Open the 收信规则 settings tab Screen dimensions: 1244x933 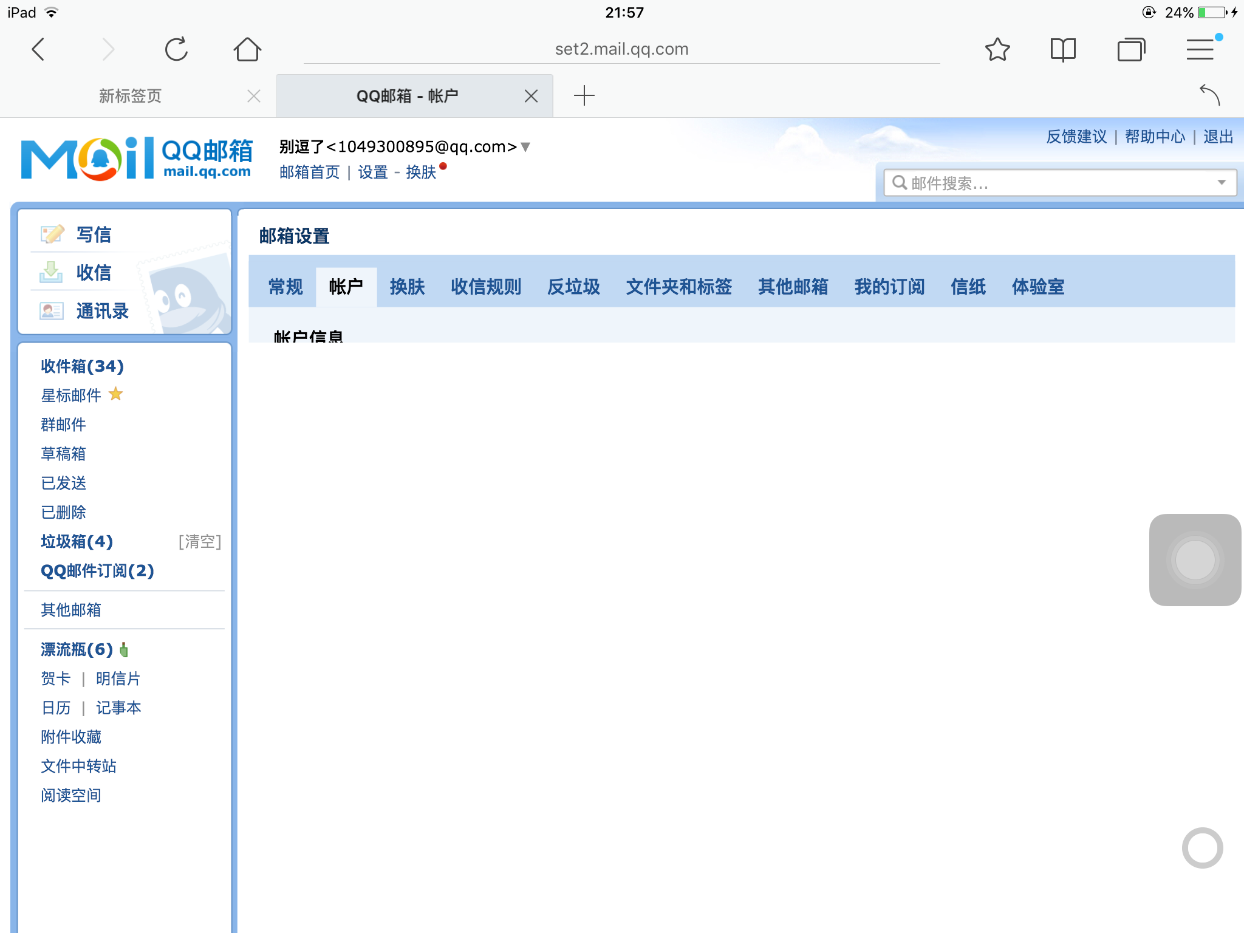(486, 287)
